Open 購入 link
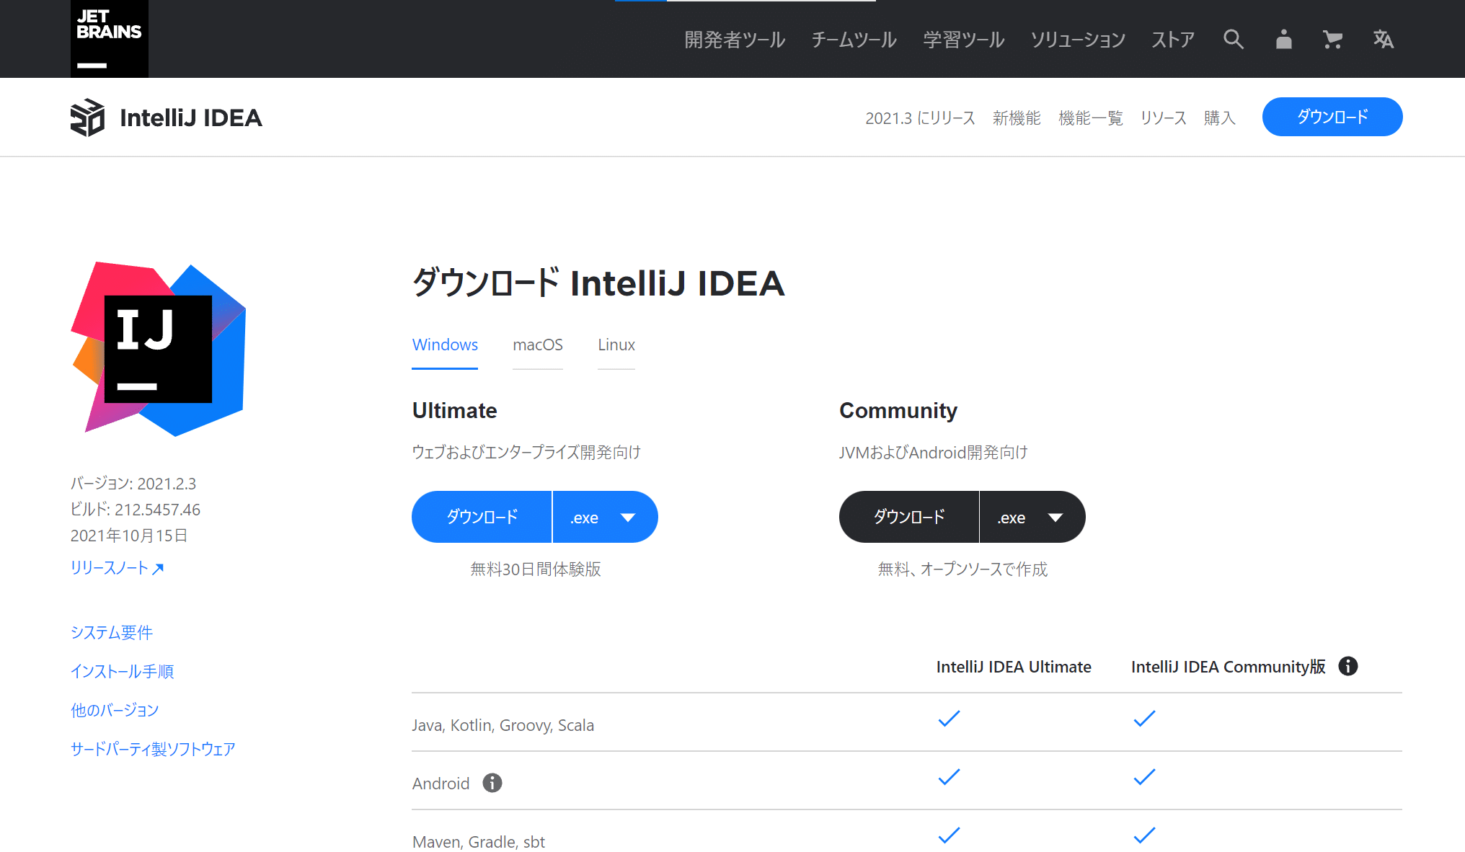Viewport: 1465px width, 852px height. 1220,118
